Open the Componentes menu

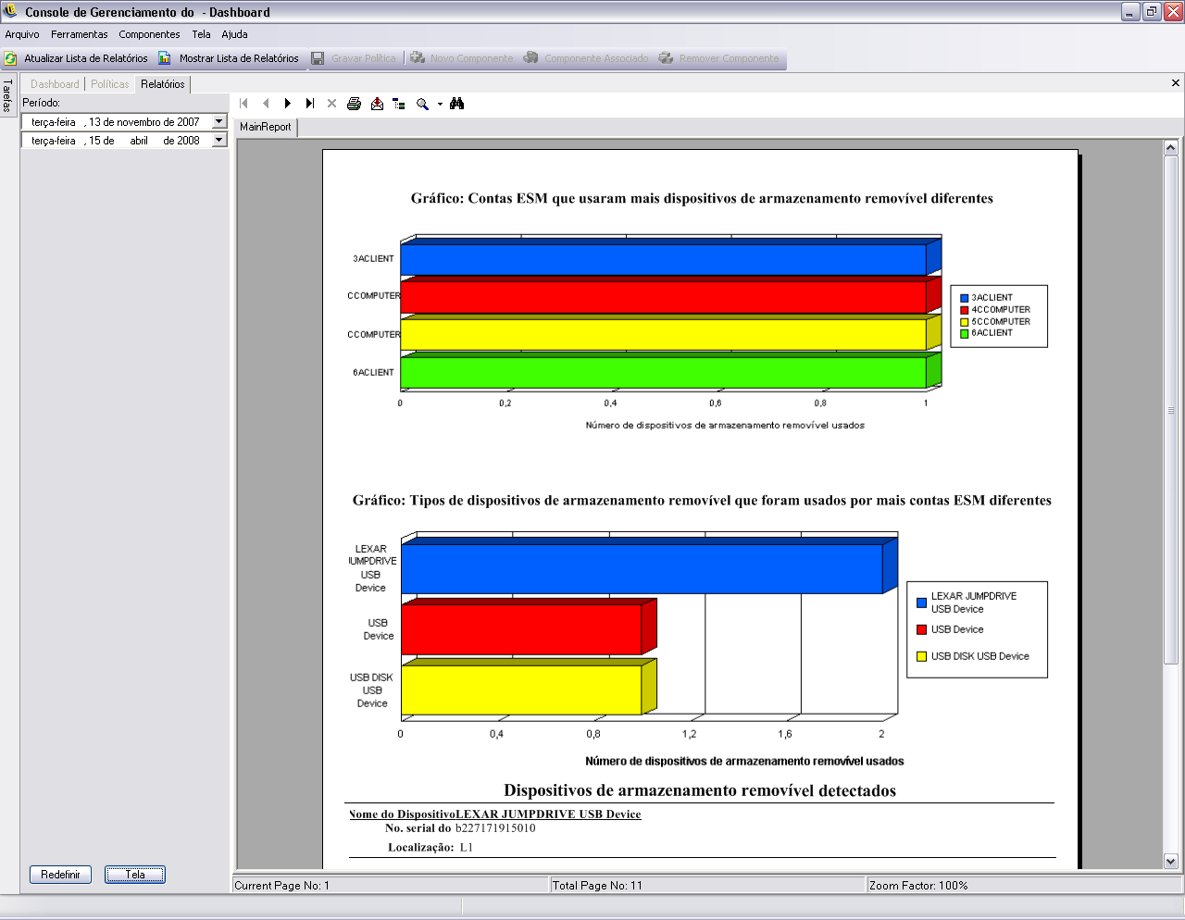pyautogui.click(x=149, y=34)
